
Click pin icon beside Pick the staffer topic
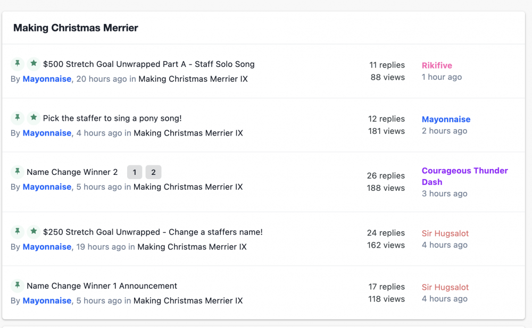(x=18, y=117)
